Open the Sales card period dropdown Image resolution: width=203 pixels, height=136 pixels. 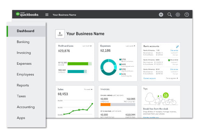click(88, 89)
